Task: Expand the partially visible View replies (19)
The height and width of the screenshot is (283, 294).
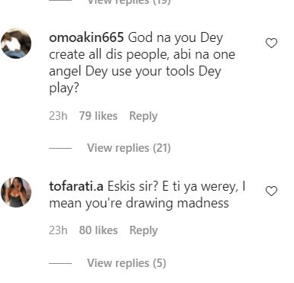Action: (x=129, y=2)
